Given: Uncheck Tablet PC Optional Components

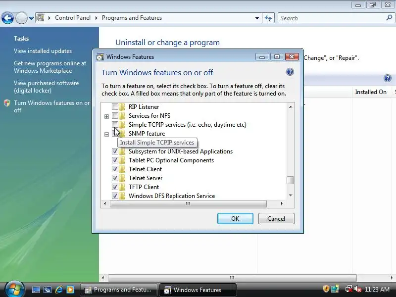Looking at the screenshot, I should pos(115,160).
